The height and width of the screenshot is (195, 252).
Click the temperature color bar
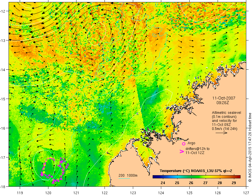[x=196, y=177]
